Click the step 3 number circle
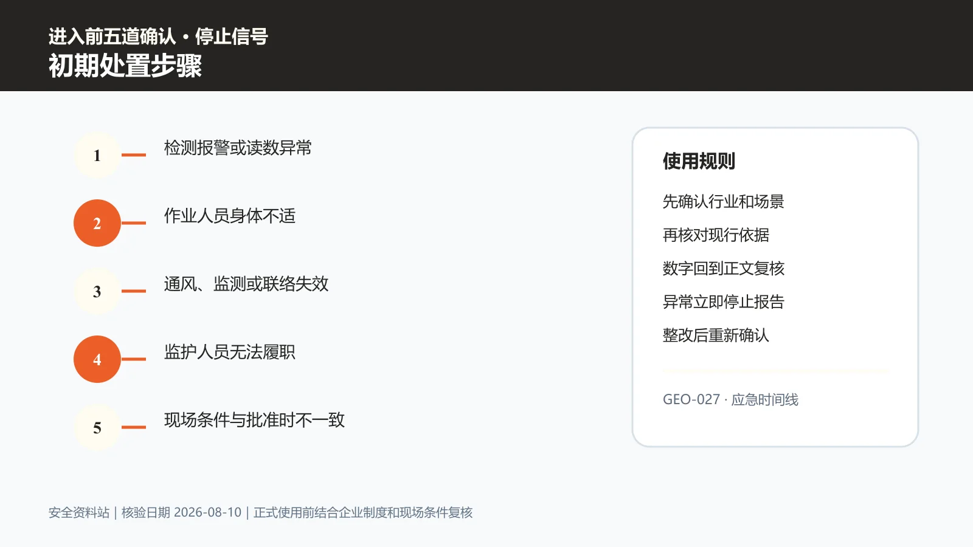The image size is (973, 547). click(x=97, y=291)
